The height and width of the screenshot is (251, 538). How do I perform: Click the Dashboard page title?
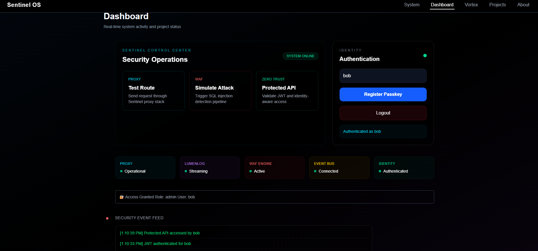pyautogui.click(x=126, y=16)
